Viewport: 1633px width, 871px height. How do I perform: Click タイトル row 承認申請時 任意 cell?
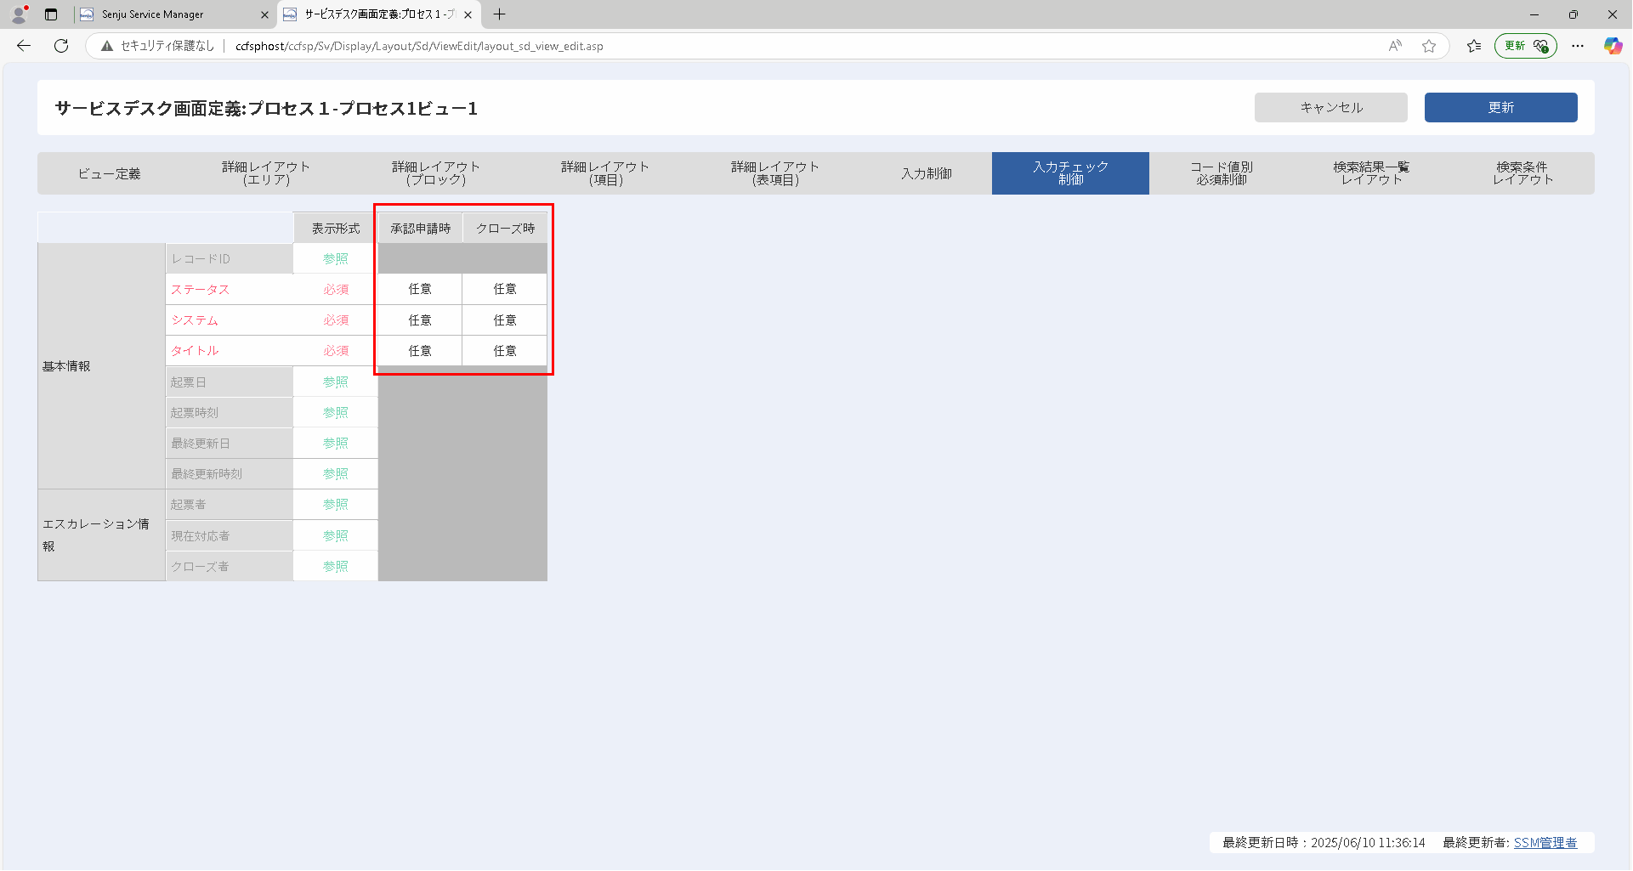tap(420, 351)
